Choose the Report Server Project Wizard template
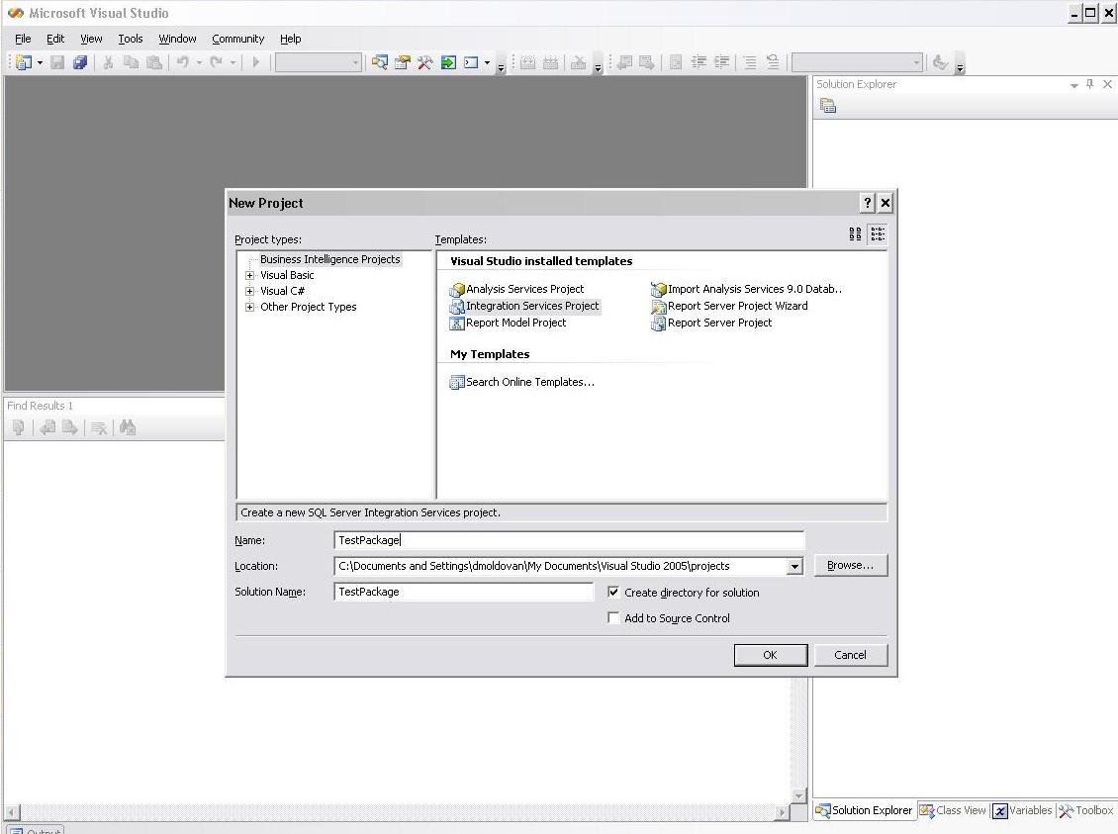This screenshot has width=1118, height=834. [737, 306]
